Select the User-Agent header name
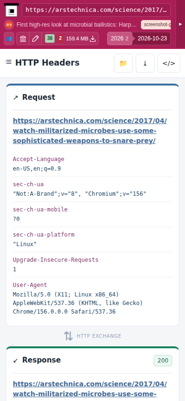This screenshot has height=401, width=185. point(30,285)
